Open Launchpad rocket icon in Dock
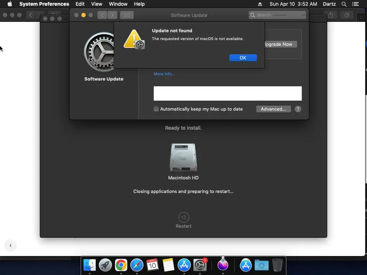The image size is (367, 275). click(x=105, y=265)
